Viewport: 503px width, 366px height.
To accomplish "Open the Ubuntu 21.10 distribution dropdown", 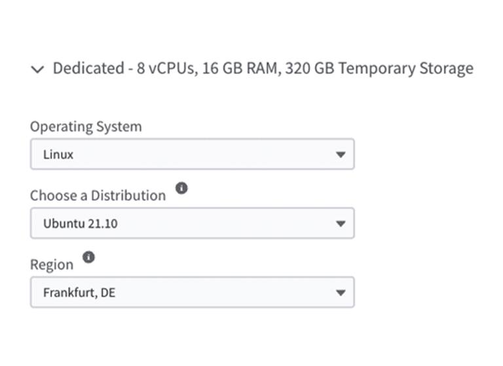I will coord(192,224).
